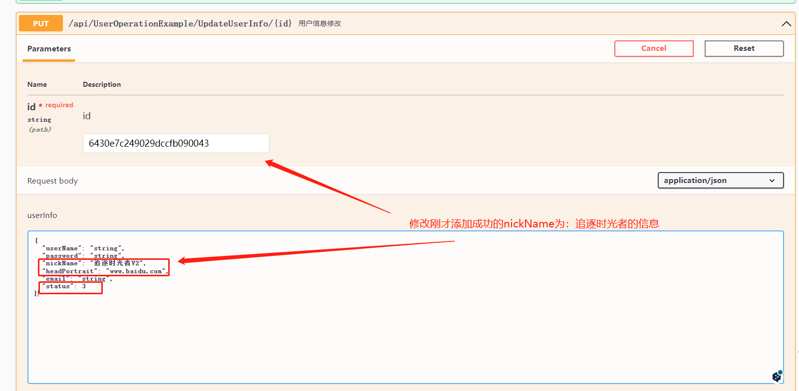Click the userInfo label
The width and height of the screenshot is (799, 391).
pyautogui.click(x=42, y=215)
